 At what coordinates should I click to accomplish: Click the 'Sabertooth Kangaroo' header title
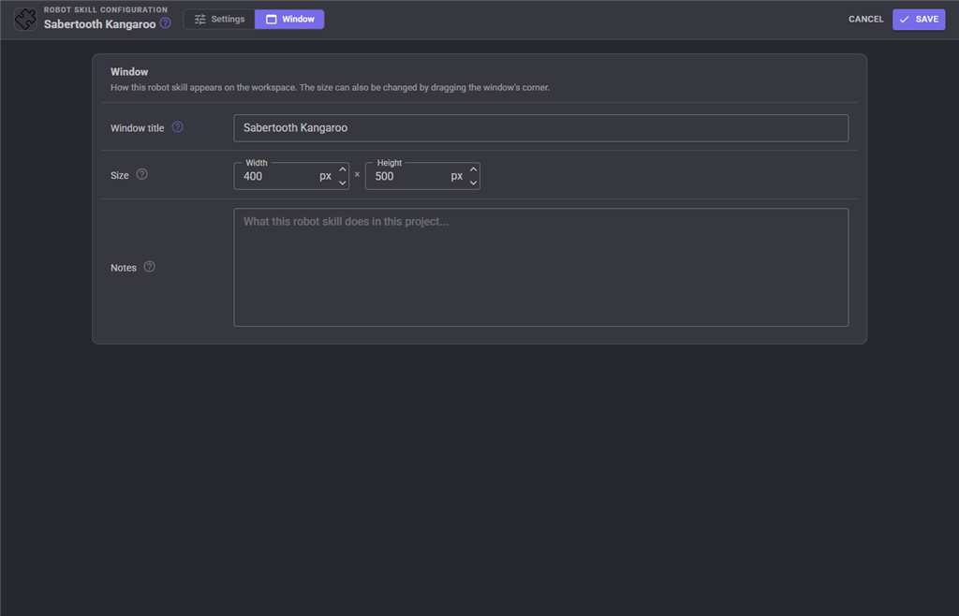pos(99,24)
